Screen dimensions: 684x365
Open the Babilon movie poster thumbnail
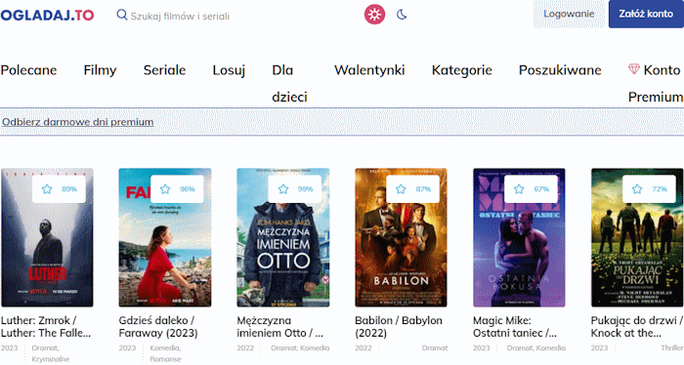coord(401,237)
